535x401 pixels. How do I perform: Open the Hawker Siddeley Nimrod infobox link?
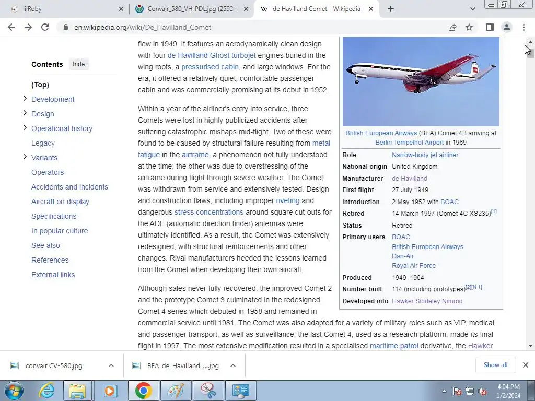click(x=427, y=301)
